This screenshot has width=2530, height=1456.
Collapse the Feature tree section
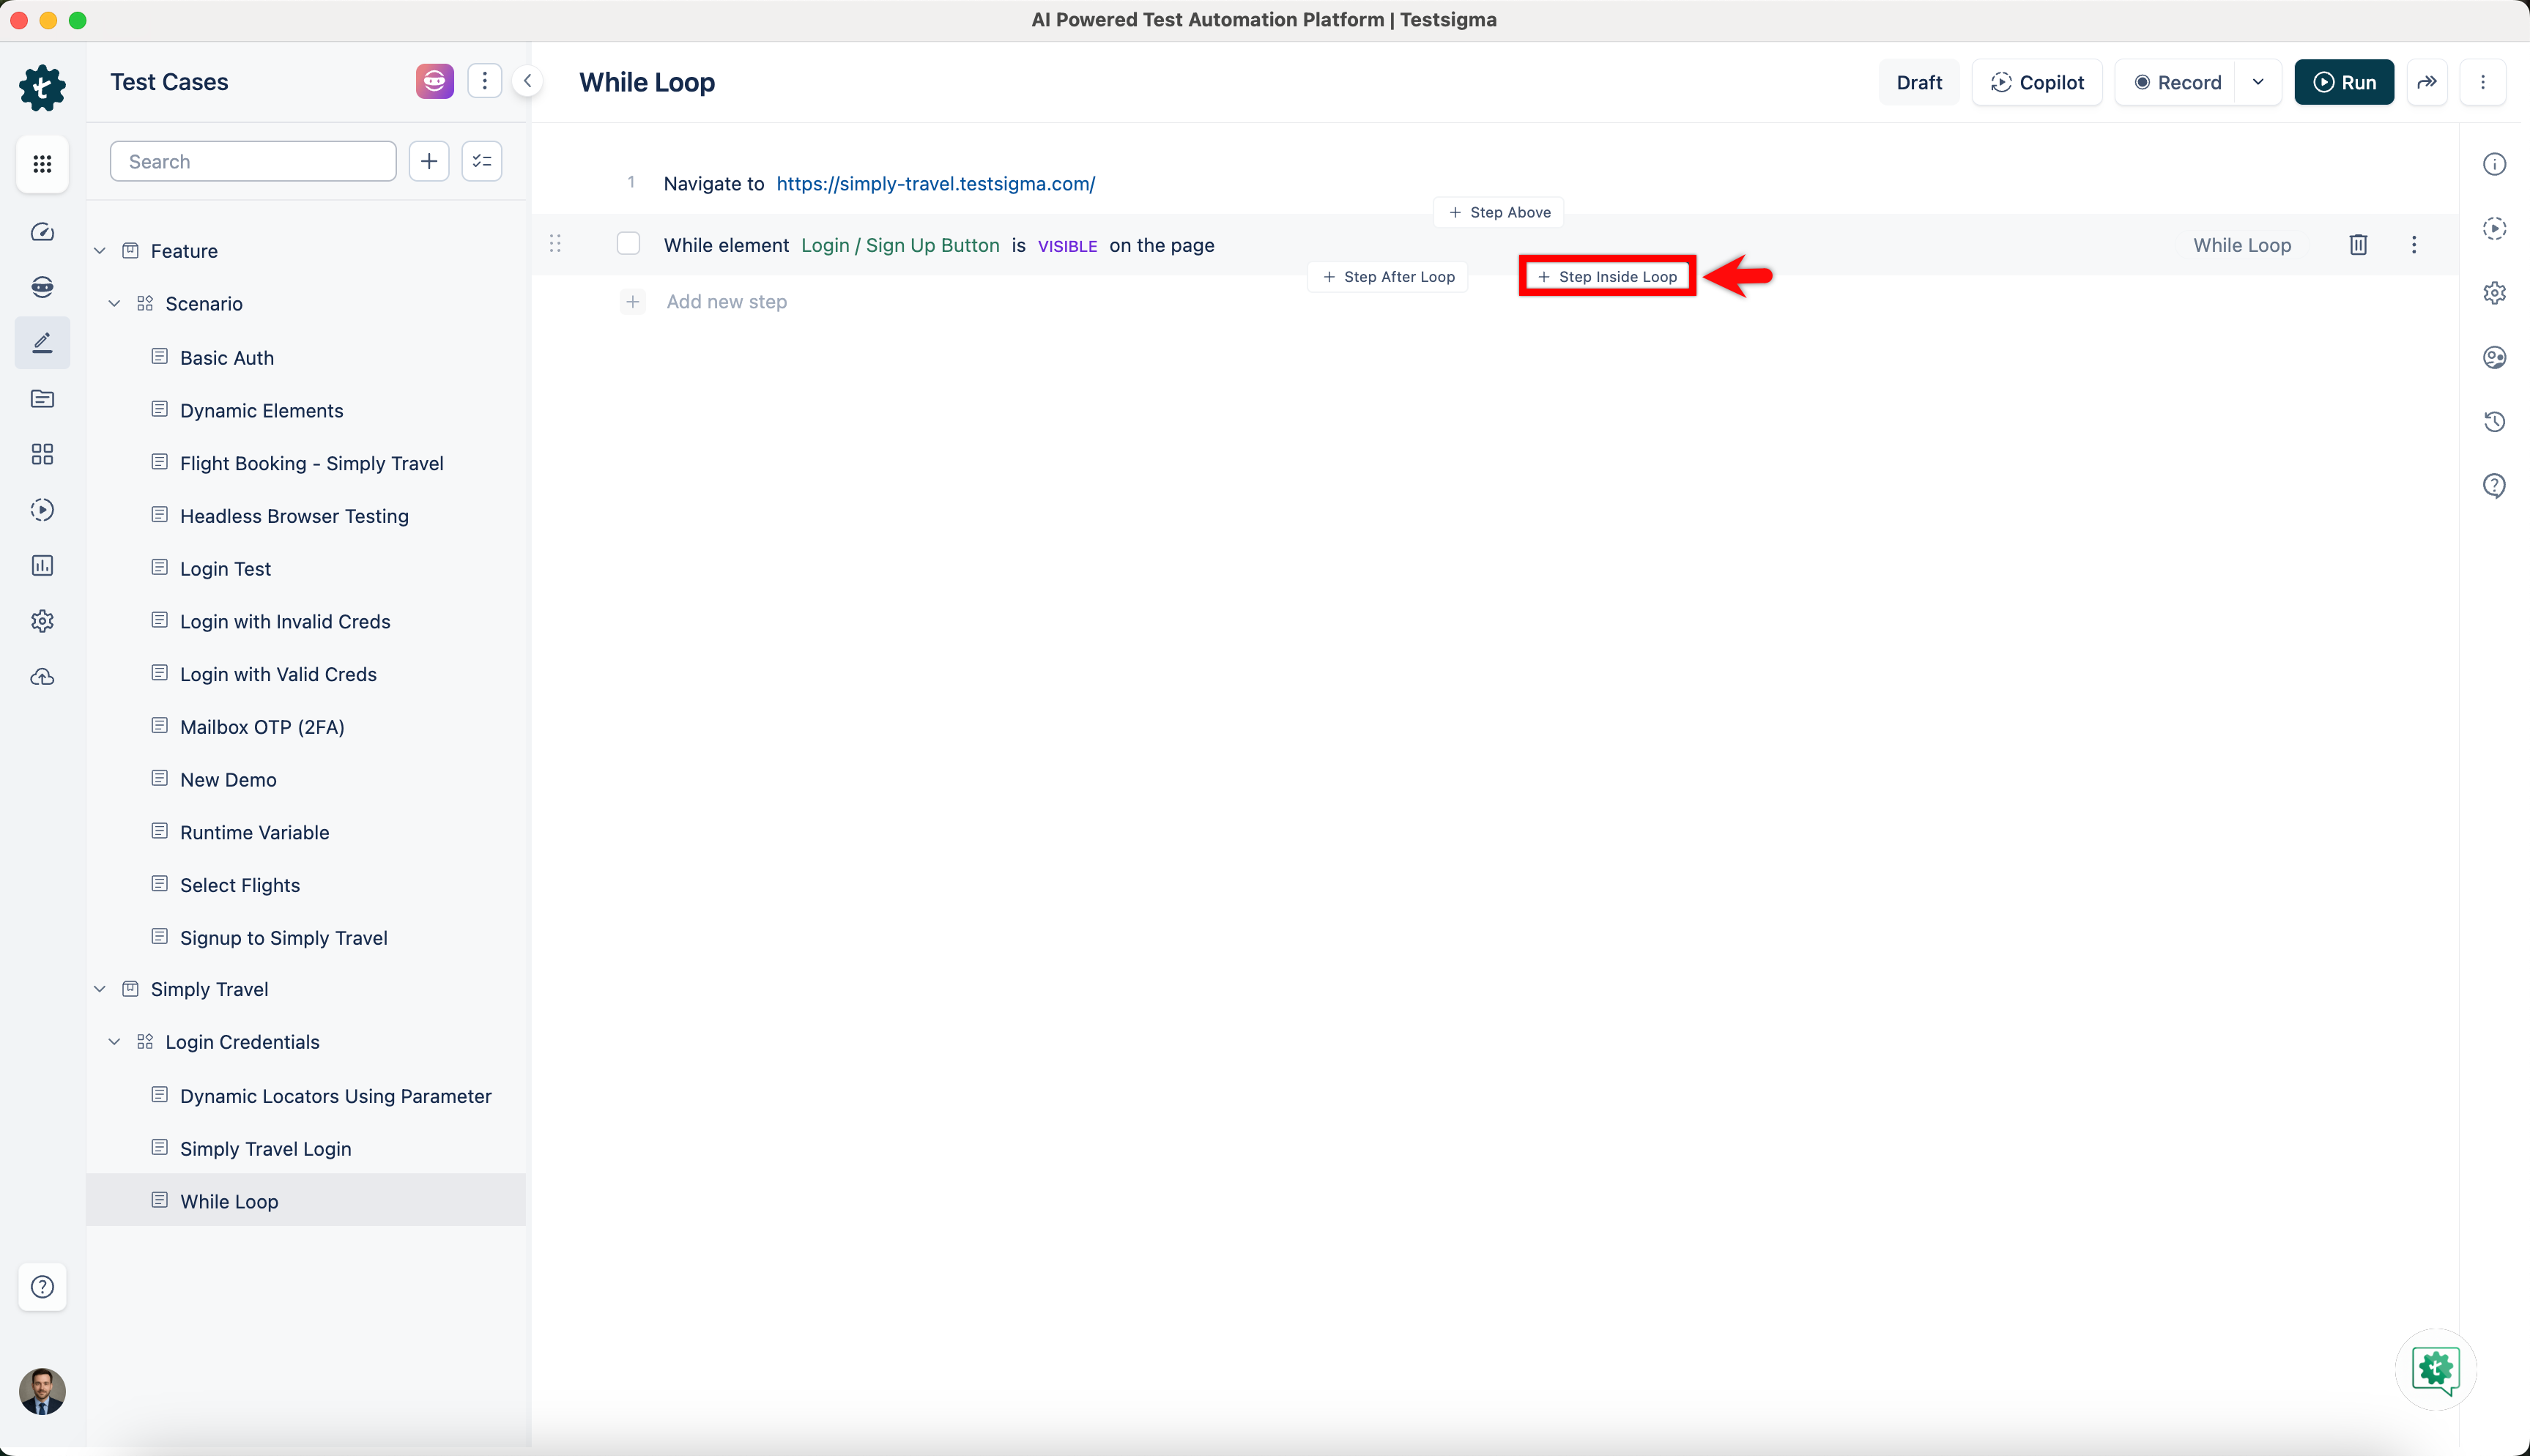pyautogui.click(x=100, y=250)
